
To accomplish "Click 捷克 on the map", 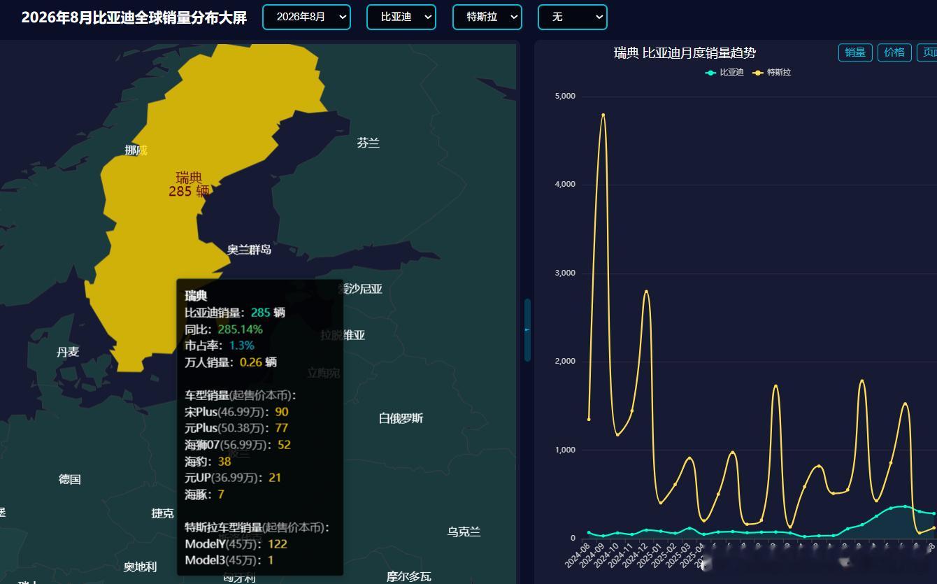I will tap(163, 513).
